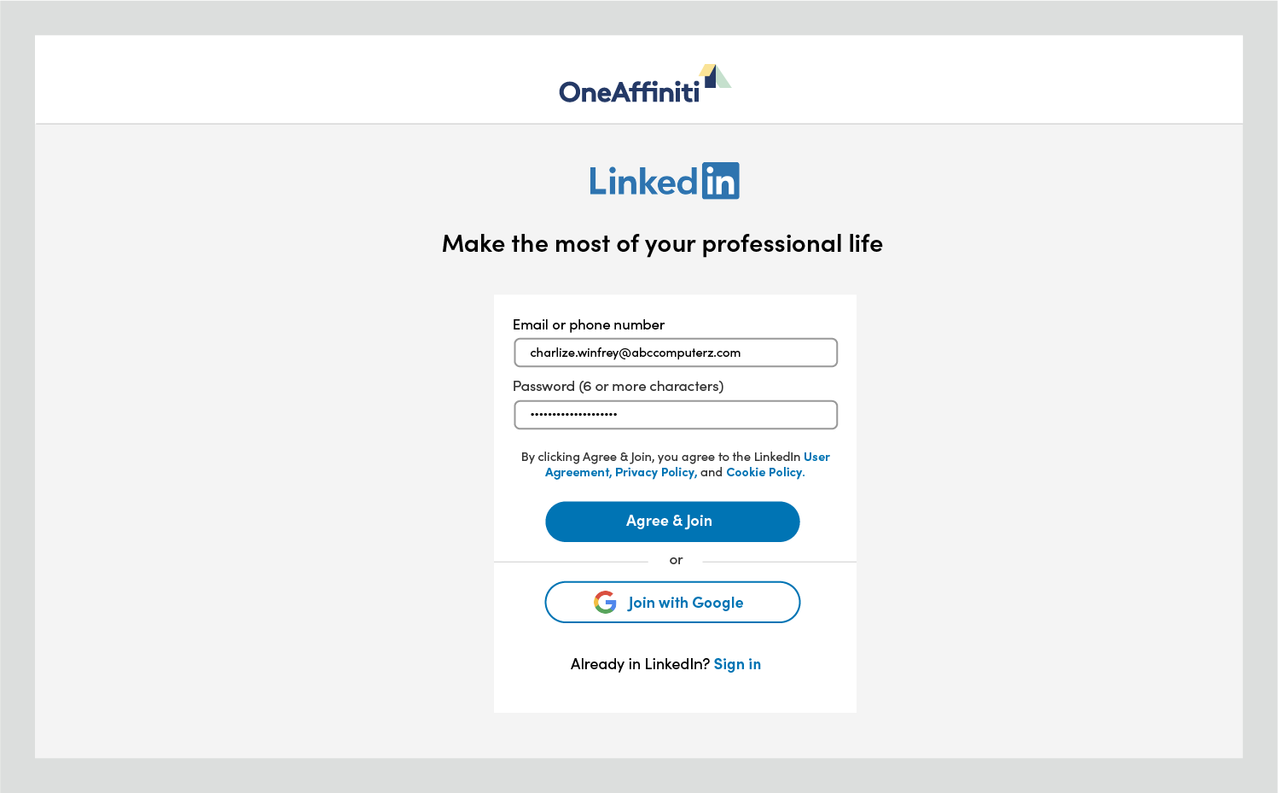Click the "Make the most of your professional life" heading
This screenshot has height=793, width=1278.
[662, 244]
